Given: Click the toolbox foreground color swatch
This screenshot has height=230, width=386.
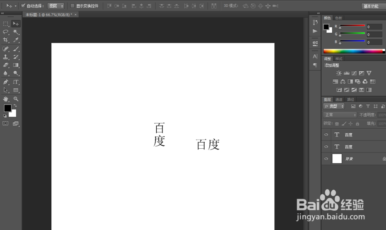Looking at the screenshot, I should pos(7,108).
